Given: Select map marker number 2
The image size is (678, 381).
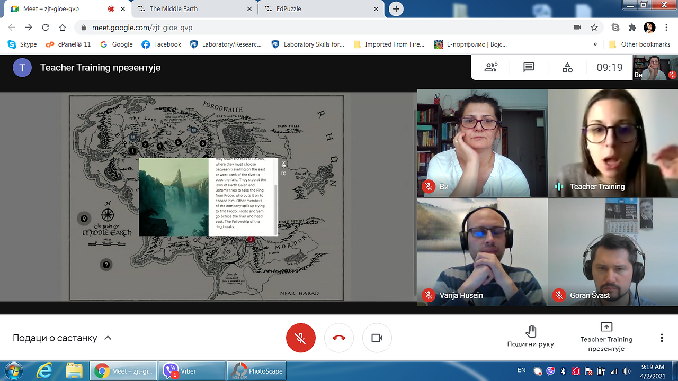Looking at the screenshot, I should (x=145, y=144).
